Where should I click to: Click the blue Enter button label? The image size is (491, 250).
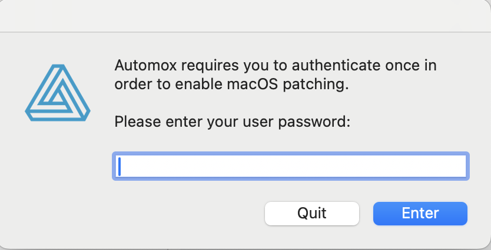pos(420,214)
